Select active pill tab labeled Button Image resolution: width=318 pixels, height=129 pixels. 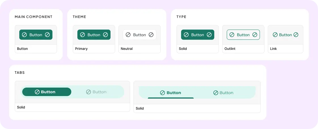pos(47,92)
